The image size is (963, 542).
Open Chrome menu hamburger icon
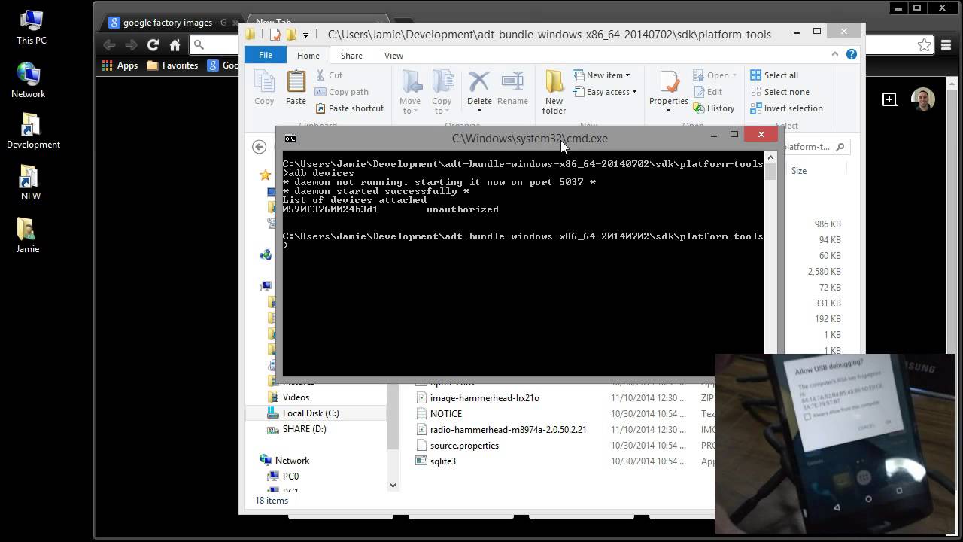click(x=946, y=45)
